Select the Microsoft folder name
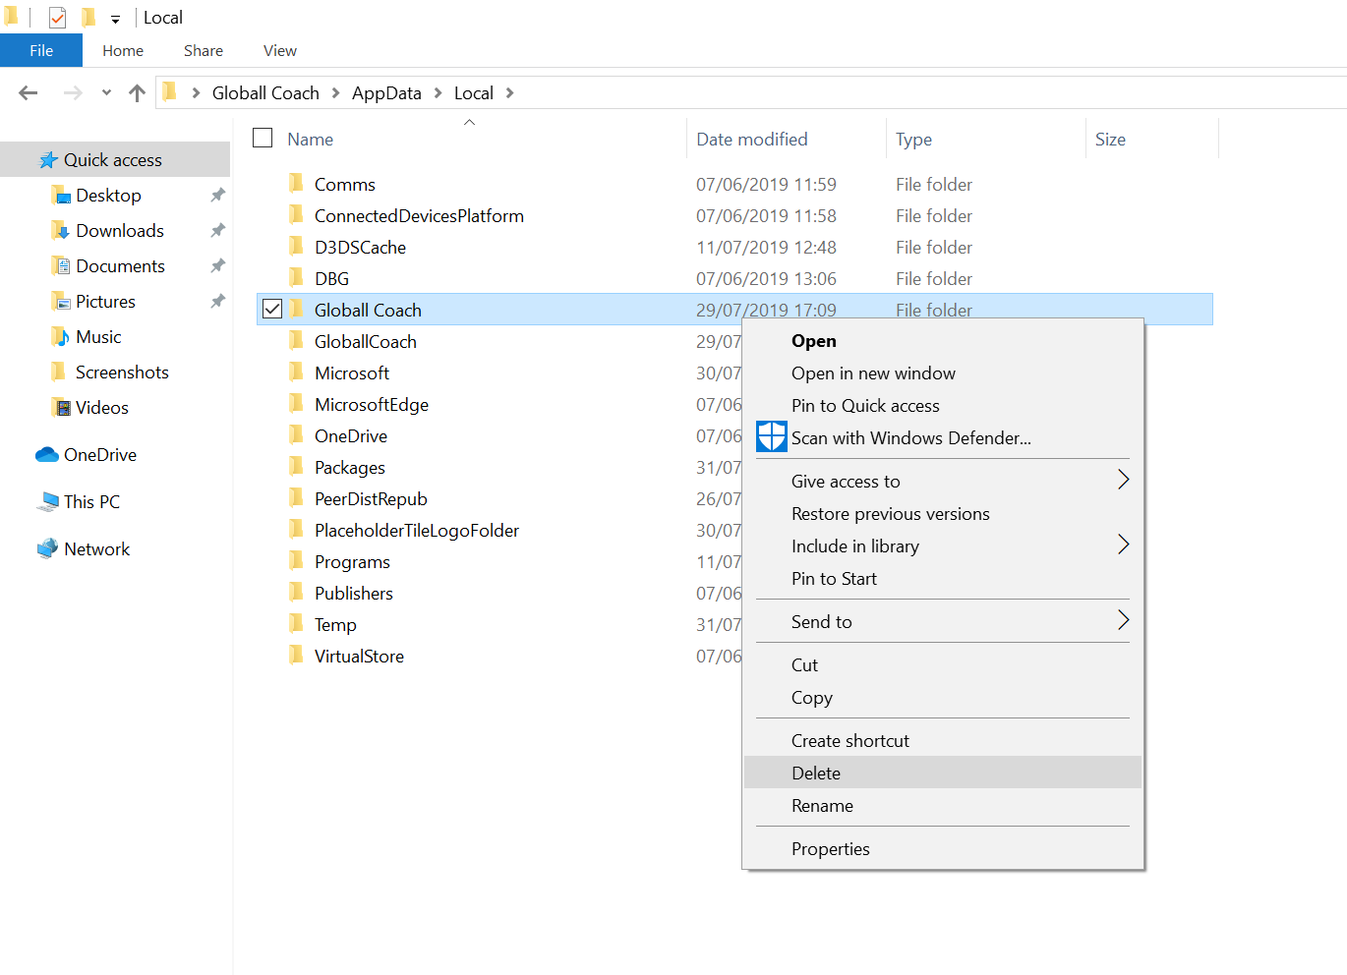This screenshot has height=975, width=1347. coord(352,373)
